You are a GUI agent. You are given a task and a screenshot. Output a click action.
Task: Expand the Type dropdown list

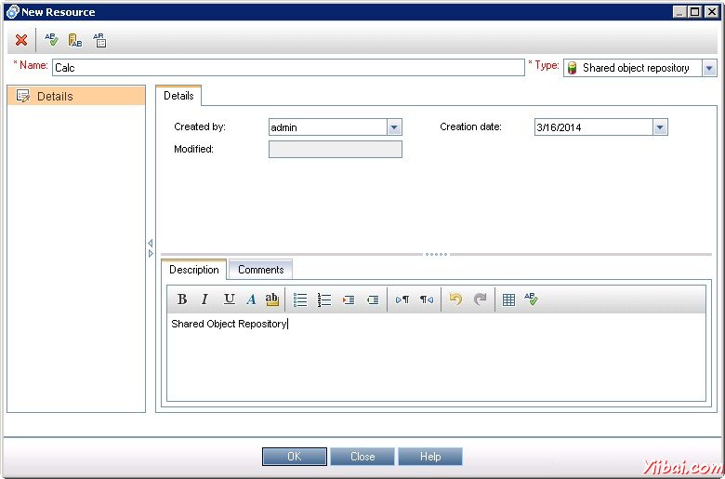[x=710, y=68]
